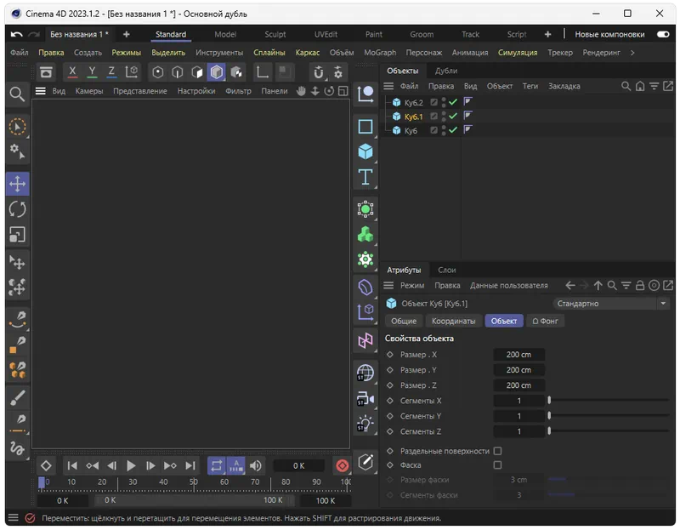Open the Objects manager hamburger menu
Image resolution: width=680 pixels, height=530 pixels.
point(388,86)
